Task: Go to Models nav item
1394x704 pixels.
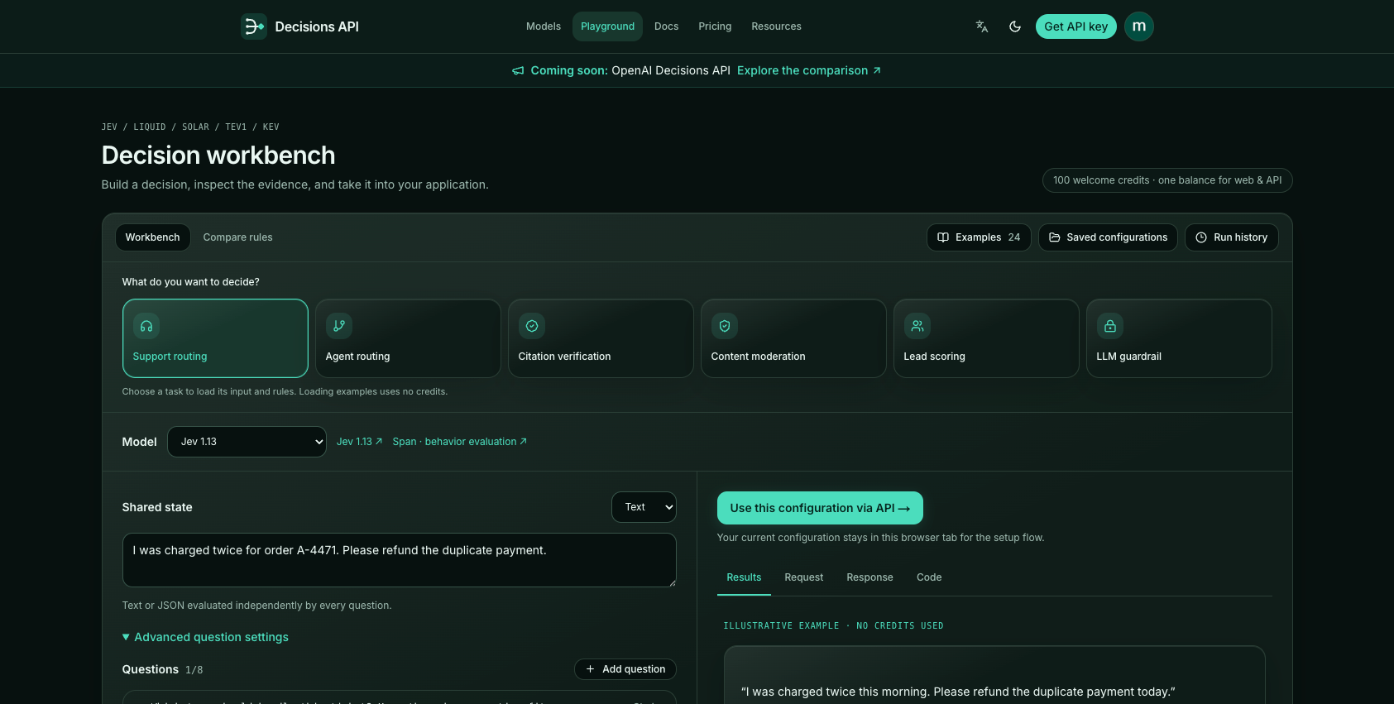Action: [x=544, y=26]
